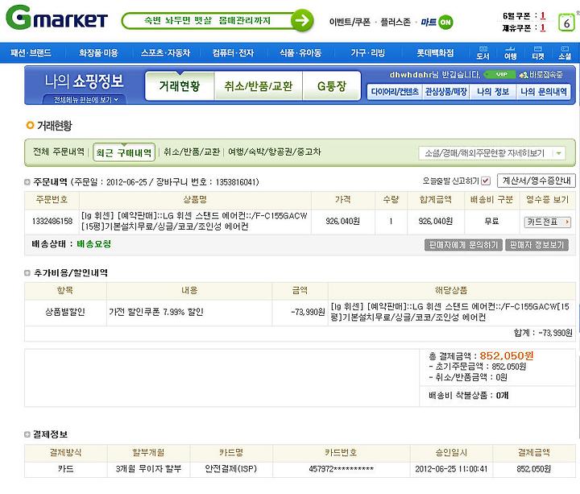
Task: Select the G통장 tab
Action: (332, 86)
